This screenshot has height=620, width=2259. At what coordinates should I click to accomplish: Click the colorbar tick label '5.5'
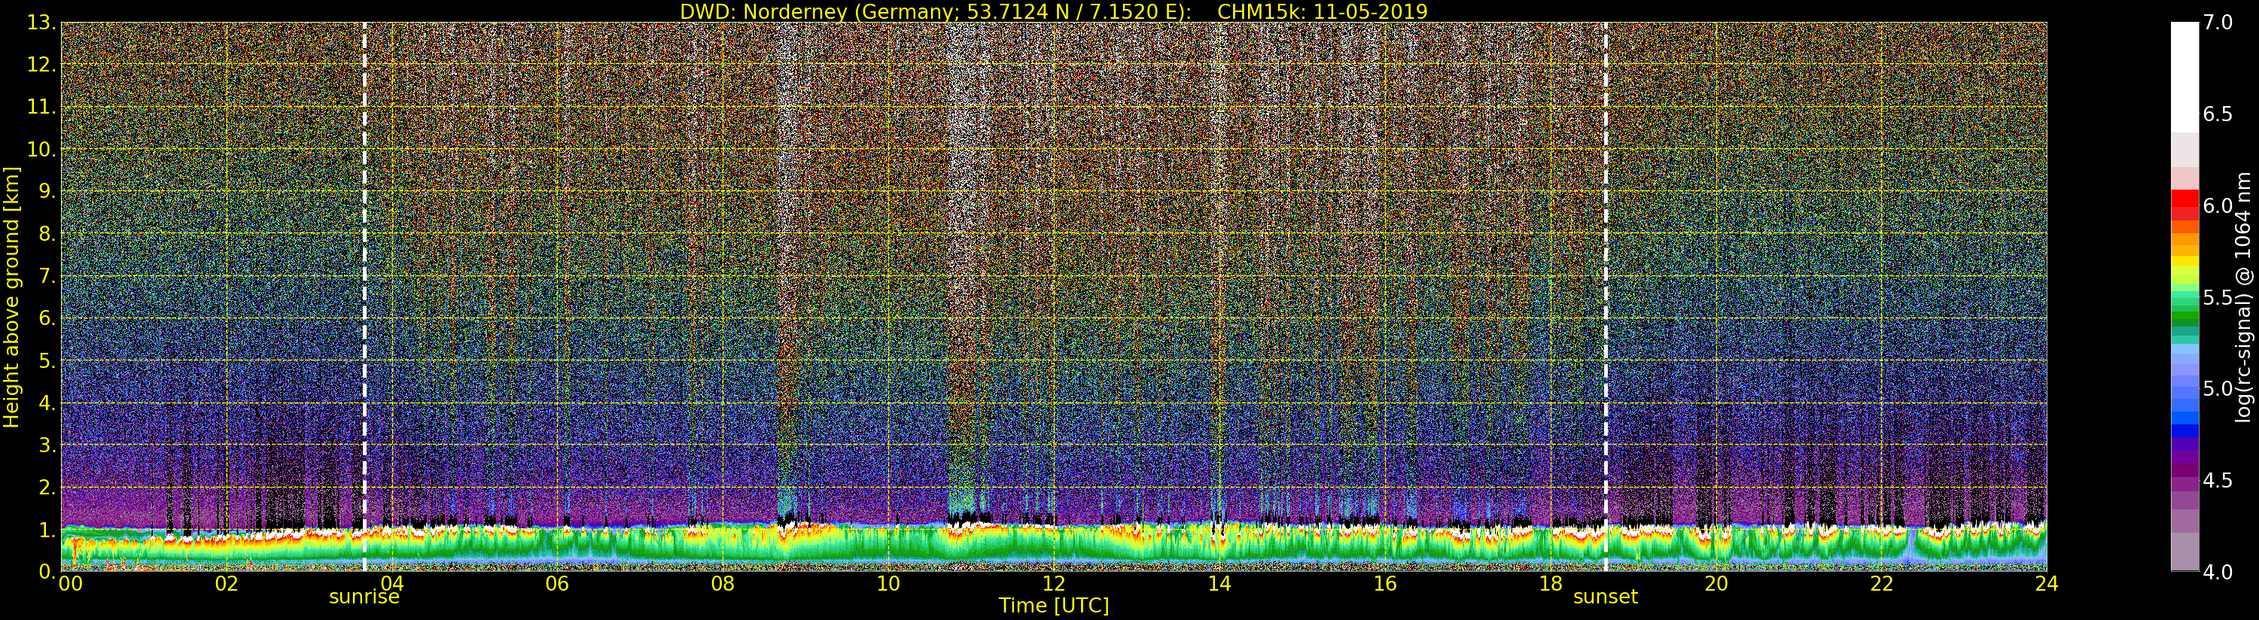click(x=2218, y=297)
